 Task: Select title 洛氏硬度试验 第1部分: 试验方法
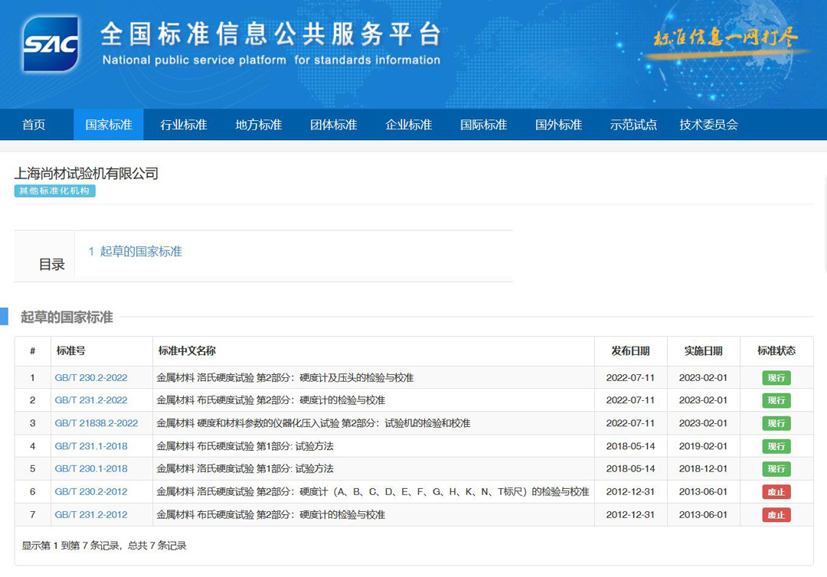tap(245, 469)
